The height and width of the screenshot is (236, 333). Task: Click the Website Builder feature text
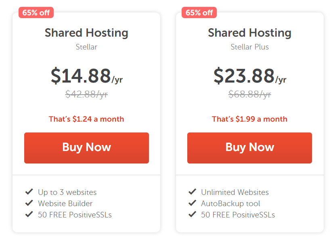65,203
